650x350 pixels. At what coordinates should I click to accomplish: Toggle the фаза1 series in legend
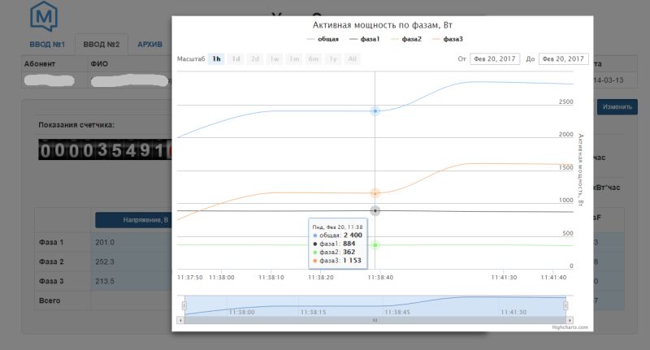coord(364,39)
